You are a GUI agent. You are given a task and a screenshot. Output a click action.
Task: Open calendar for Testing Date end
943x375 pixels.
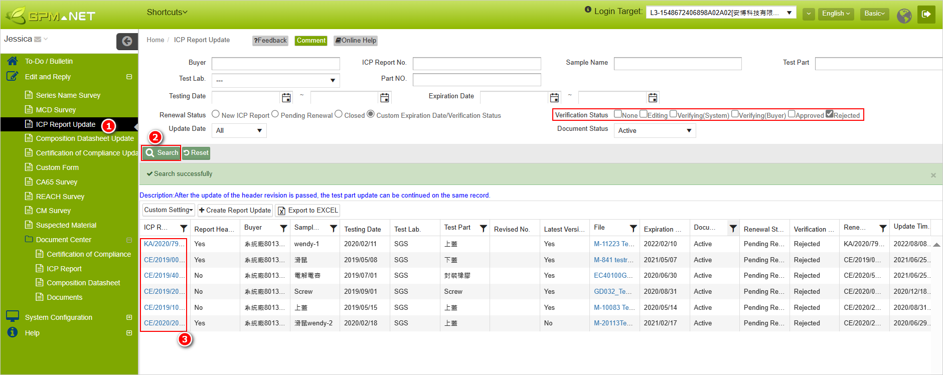(x=385, y=97)
